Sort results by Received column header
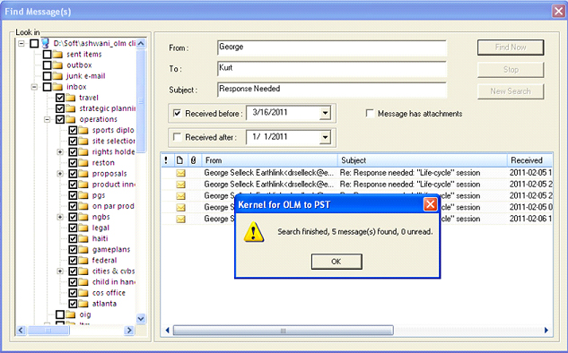 pos(530,160)
